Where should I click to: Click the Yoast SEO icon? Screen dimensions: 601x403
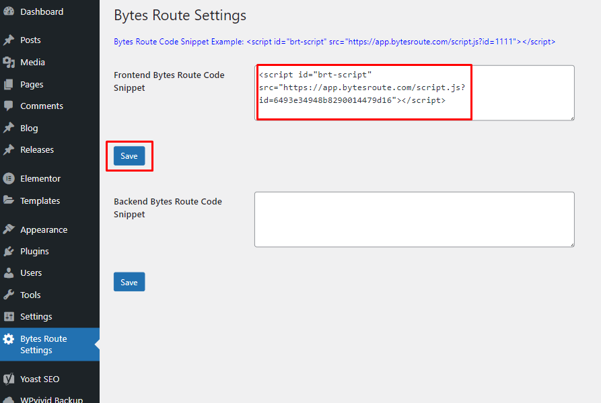(9, 379)
